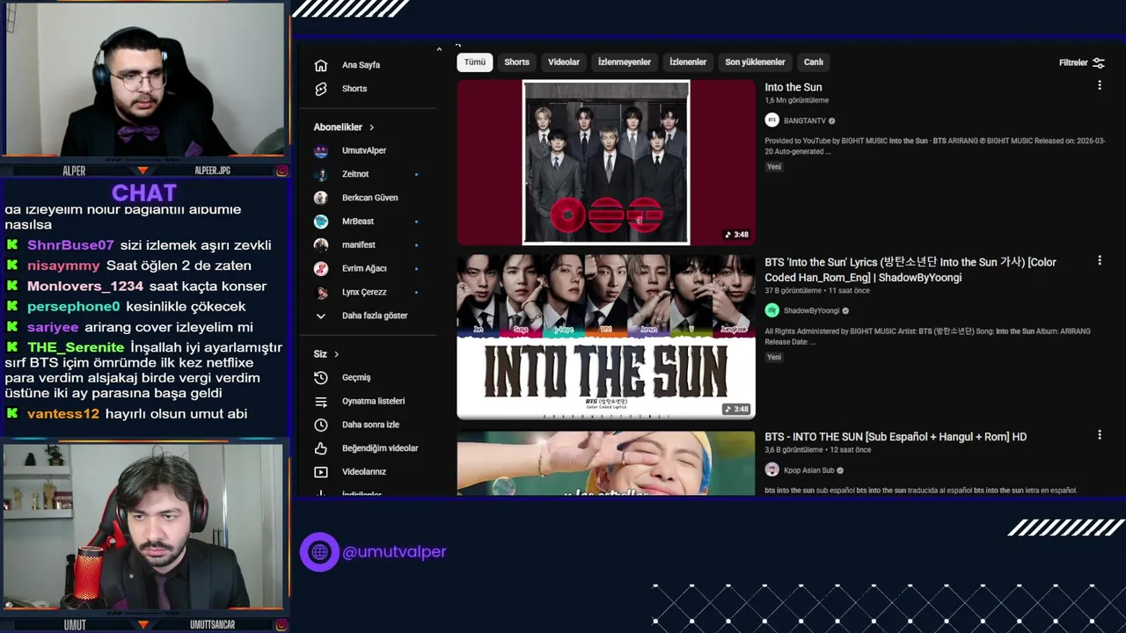The width and height of the screenshot is (1126, 633).
Task: Select the İzlenmeyenler filter chip
Action: coord(625,62)
